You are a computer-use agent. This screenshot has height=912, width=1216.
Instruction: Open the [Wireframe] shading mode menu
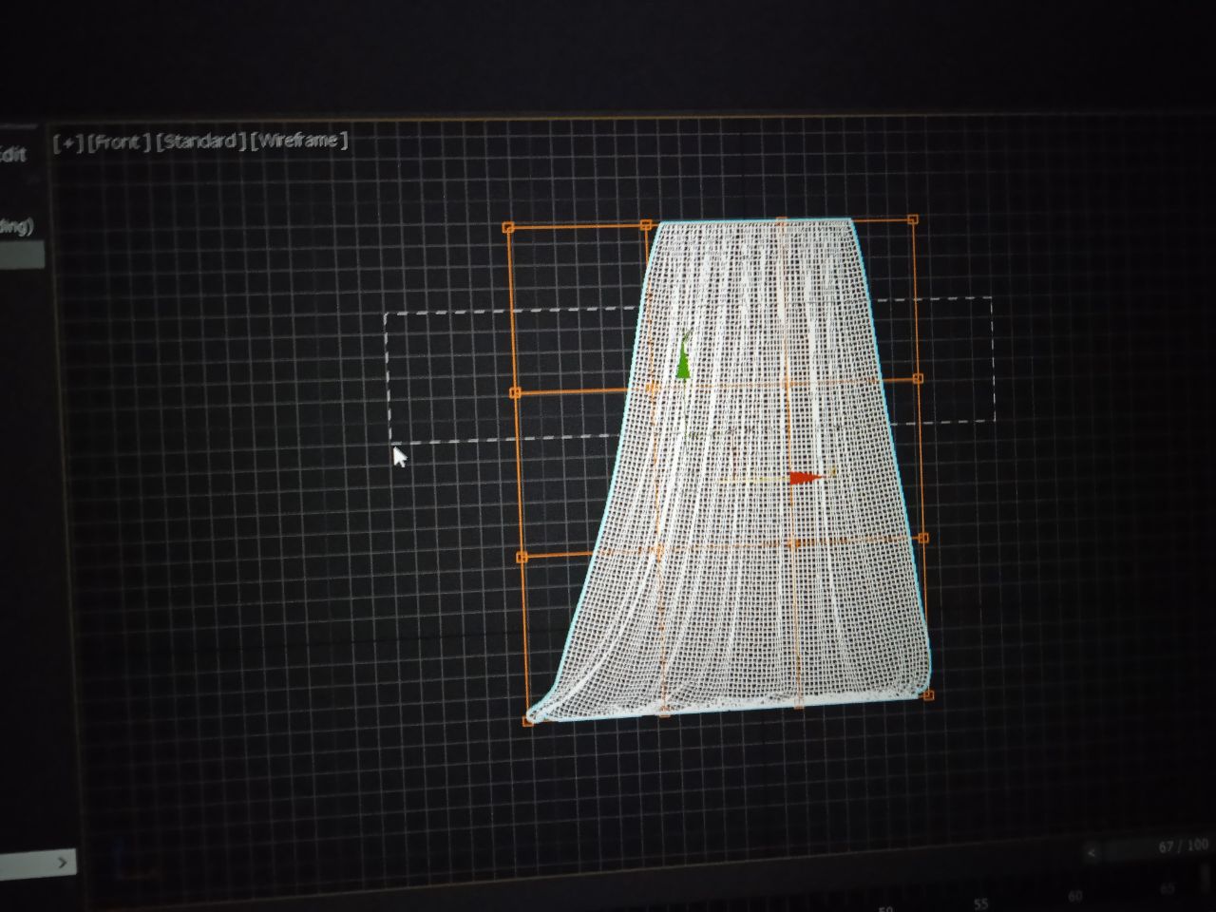pos(299,140)
